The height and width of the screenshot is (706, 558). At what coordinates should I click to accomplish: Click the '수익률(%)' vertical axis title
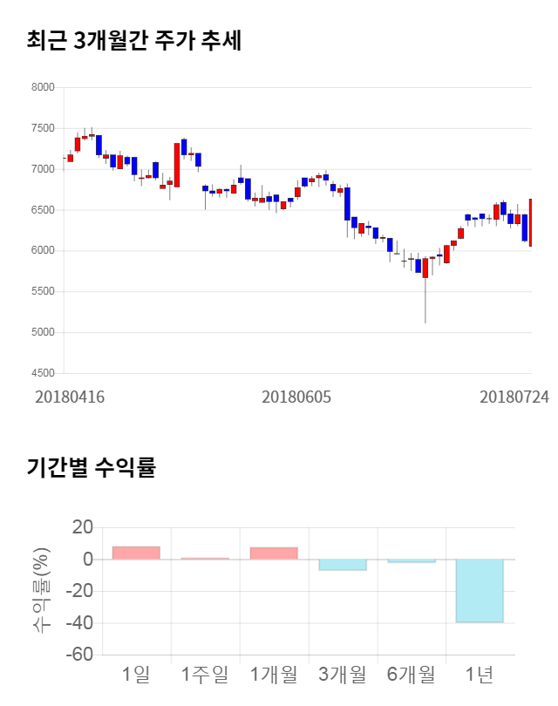pos(42,589)
